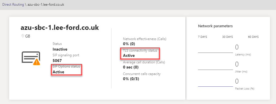Open the Direct Routing breadcrumb link
Screen dimensions: 276x104
[13, 5]
